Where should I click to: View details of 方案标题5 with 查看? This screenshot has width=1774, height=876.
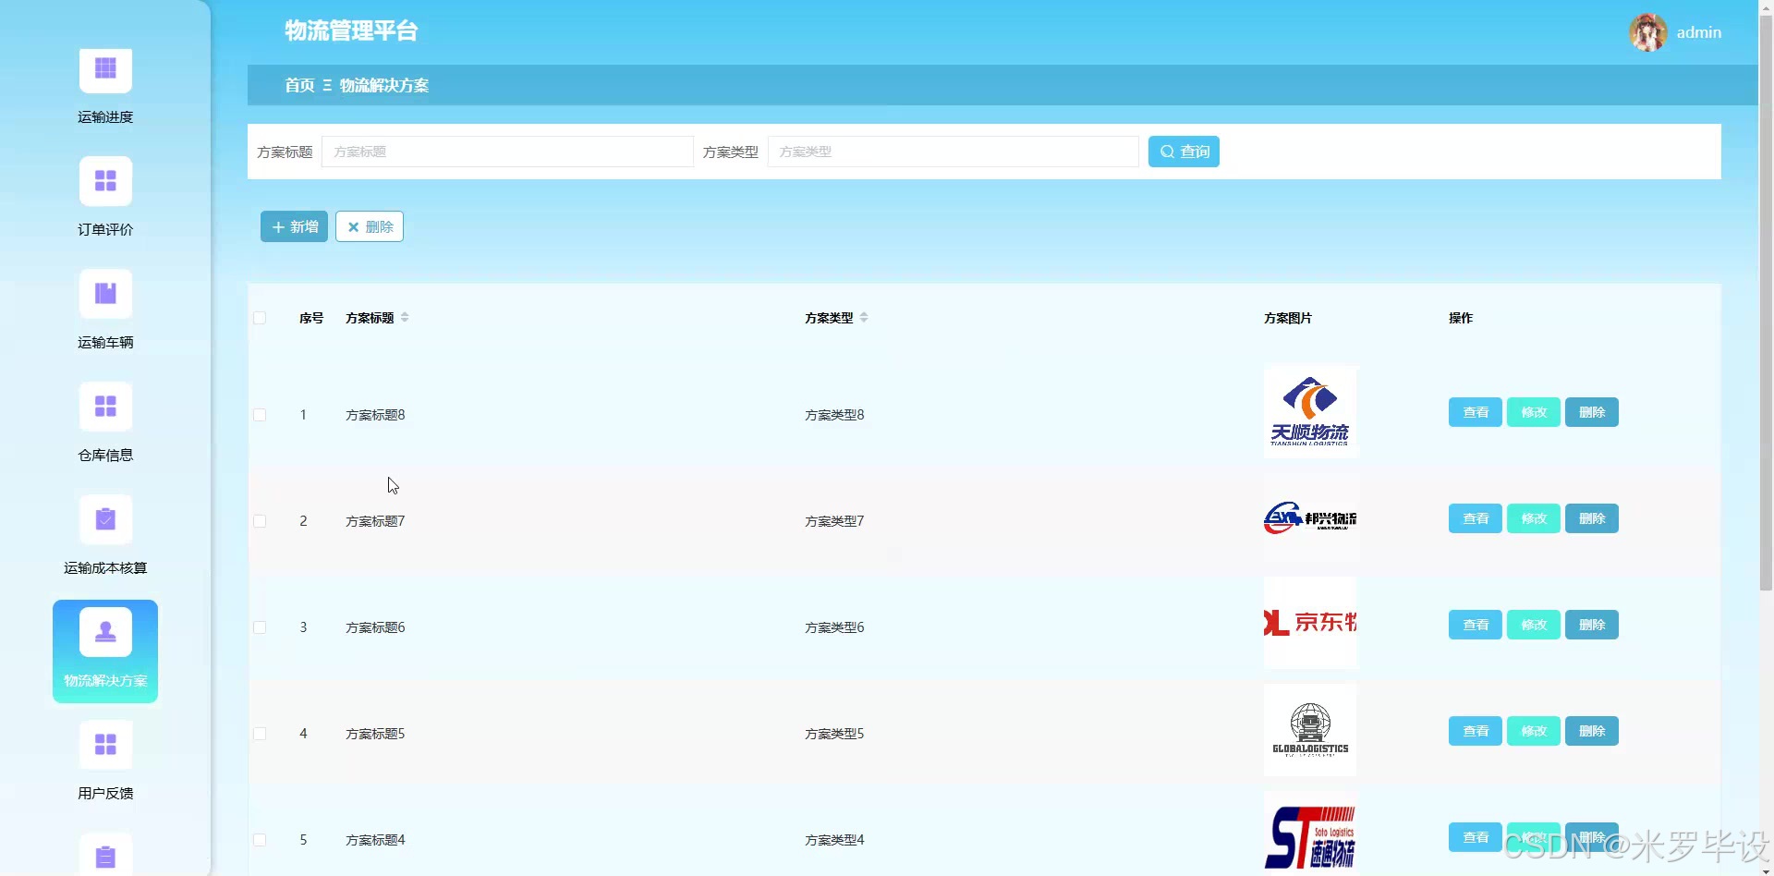coord(1476,731)
